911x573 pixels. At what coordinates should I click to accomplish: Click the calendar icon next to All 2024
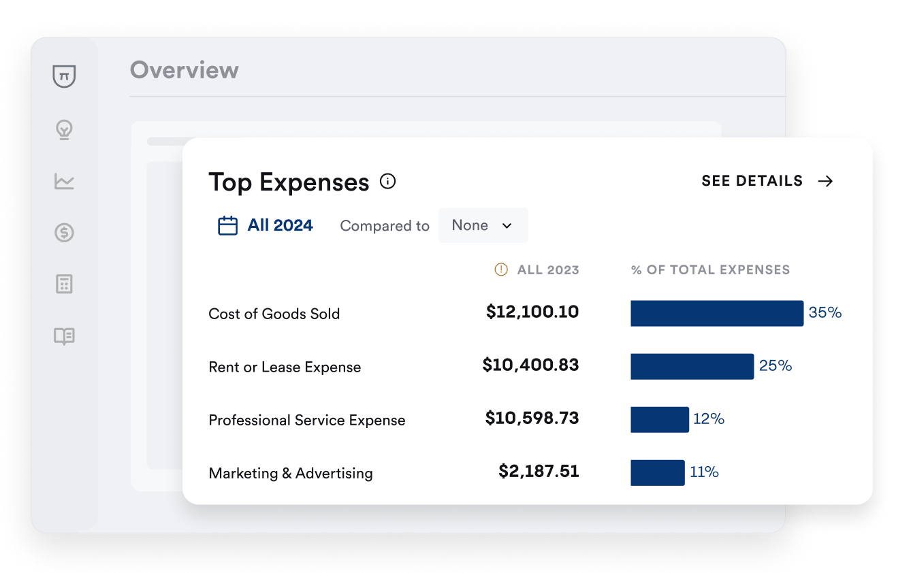[x=227, y=226]
